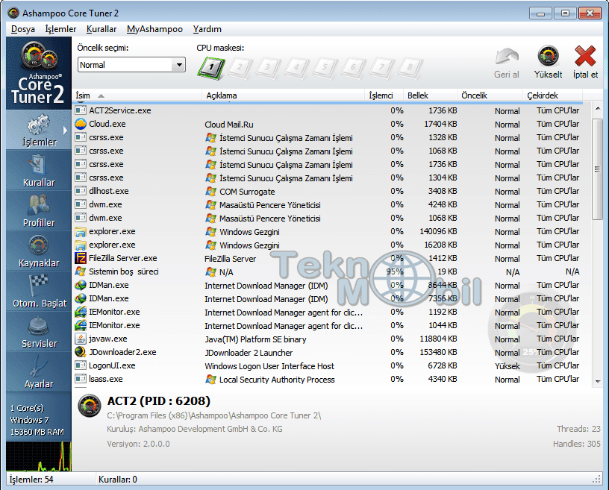Click the CPU usage graph in sidebar
The width and height of the screenshot is (609, 490).
39,456
